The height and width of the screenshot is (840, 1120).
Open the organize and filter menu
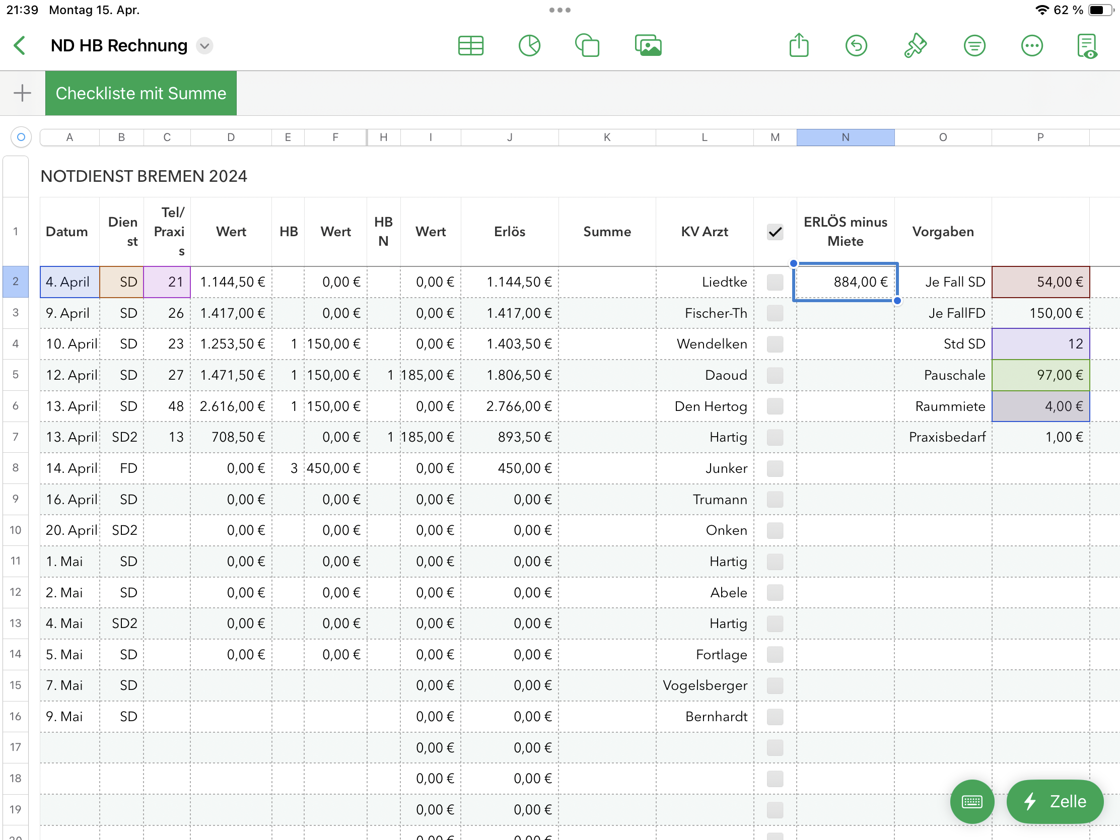(x=973, y=45)
